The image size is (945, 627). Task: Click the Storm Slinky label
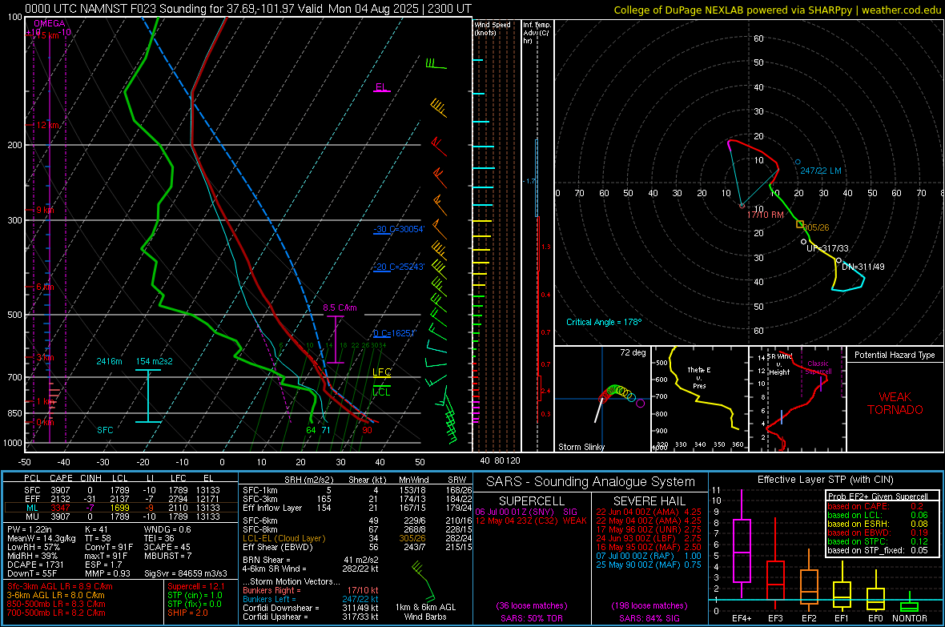[581, 447]
